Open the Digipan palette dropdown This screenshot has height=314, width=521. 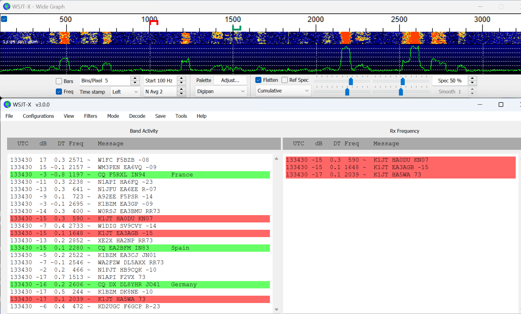pyautogui.click(x=221, y=91)
